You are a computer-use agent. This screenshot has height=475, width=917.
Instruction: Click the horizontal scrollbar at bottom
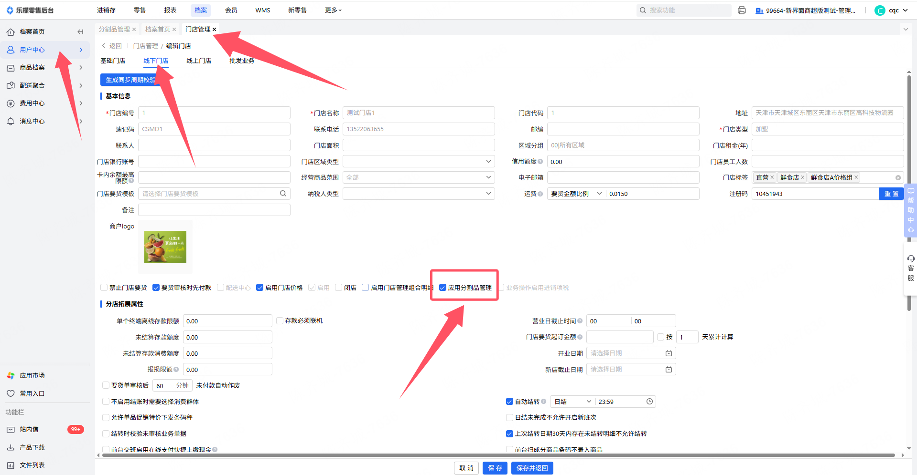click(498, 455)
